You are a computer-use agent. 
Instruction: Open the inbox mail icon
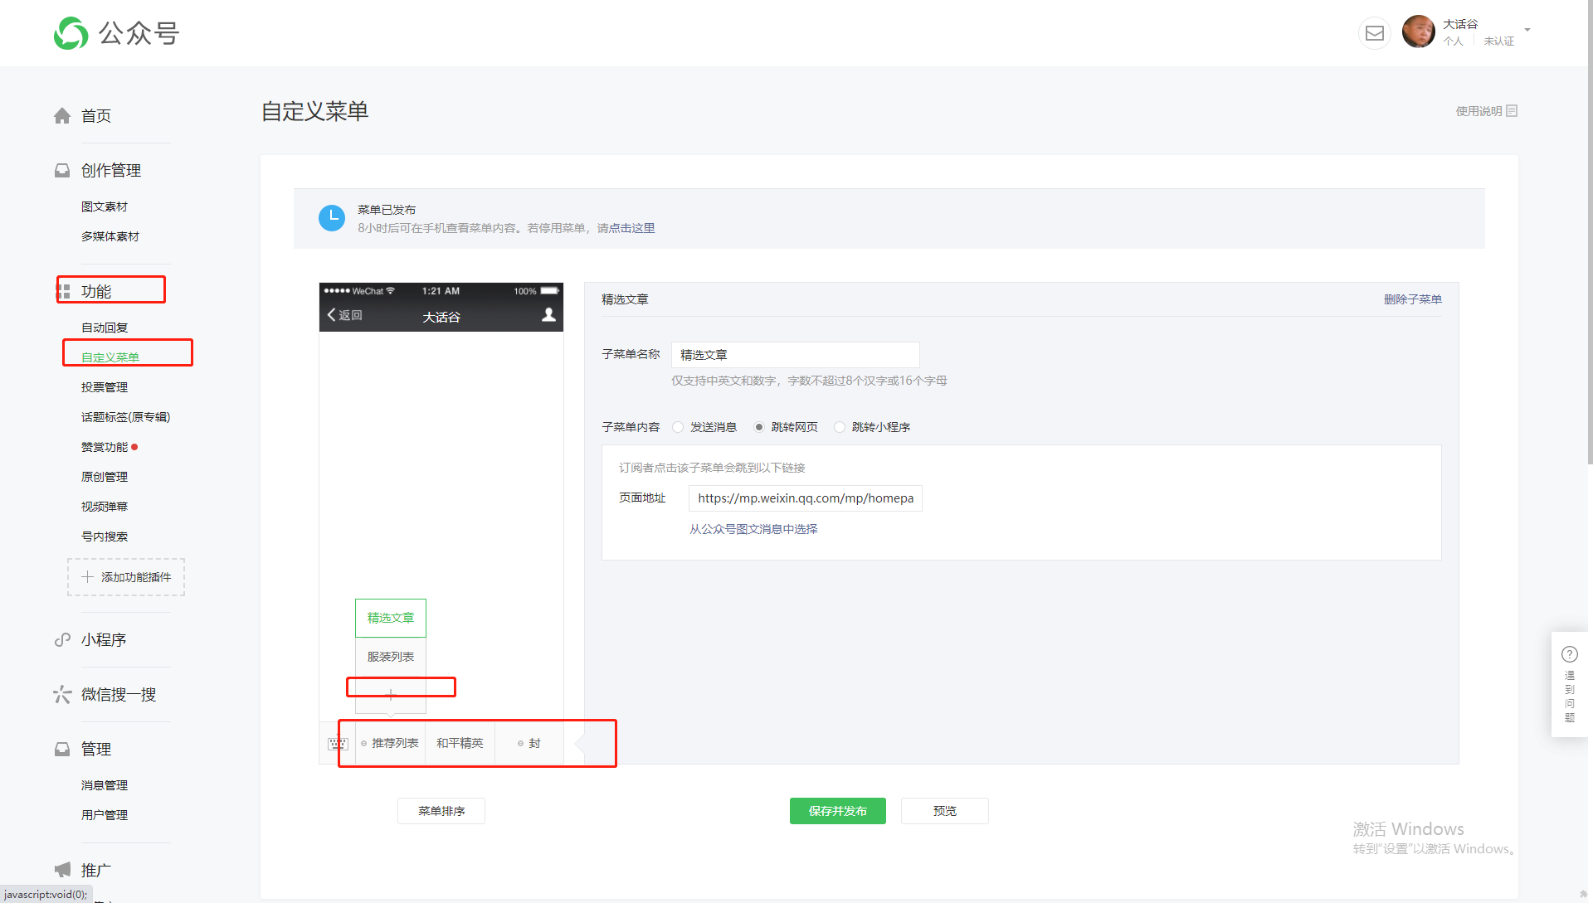(1374, 33)
